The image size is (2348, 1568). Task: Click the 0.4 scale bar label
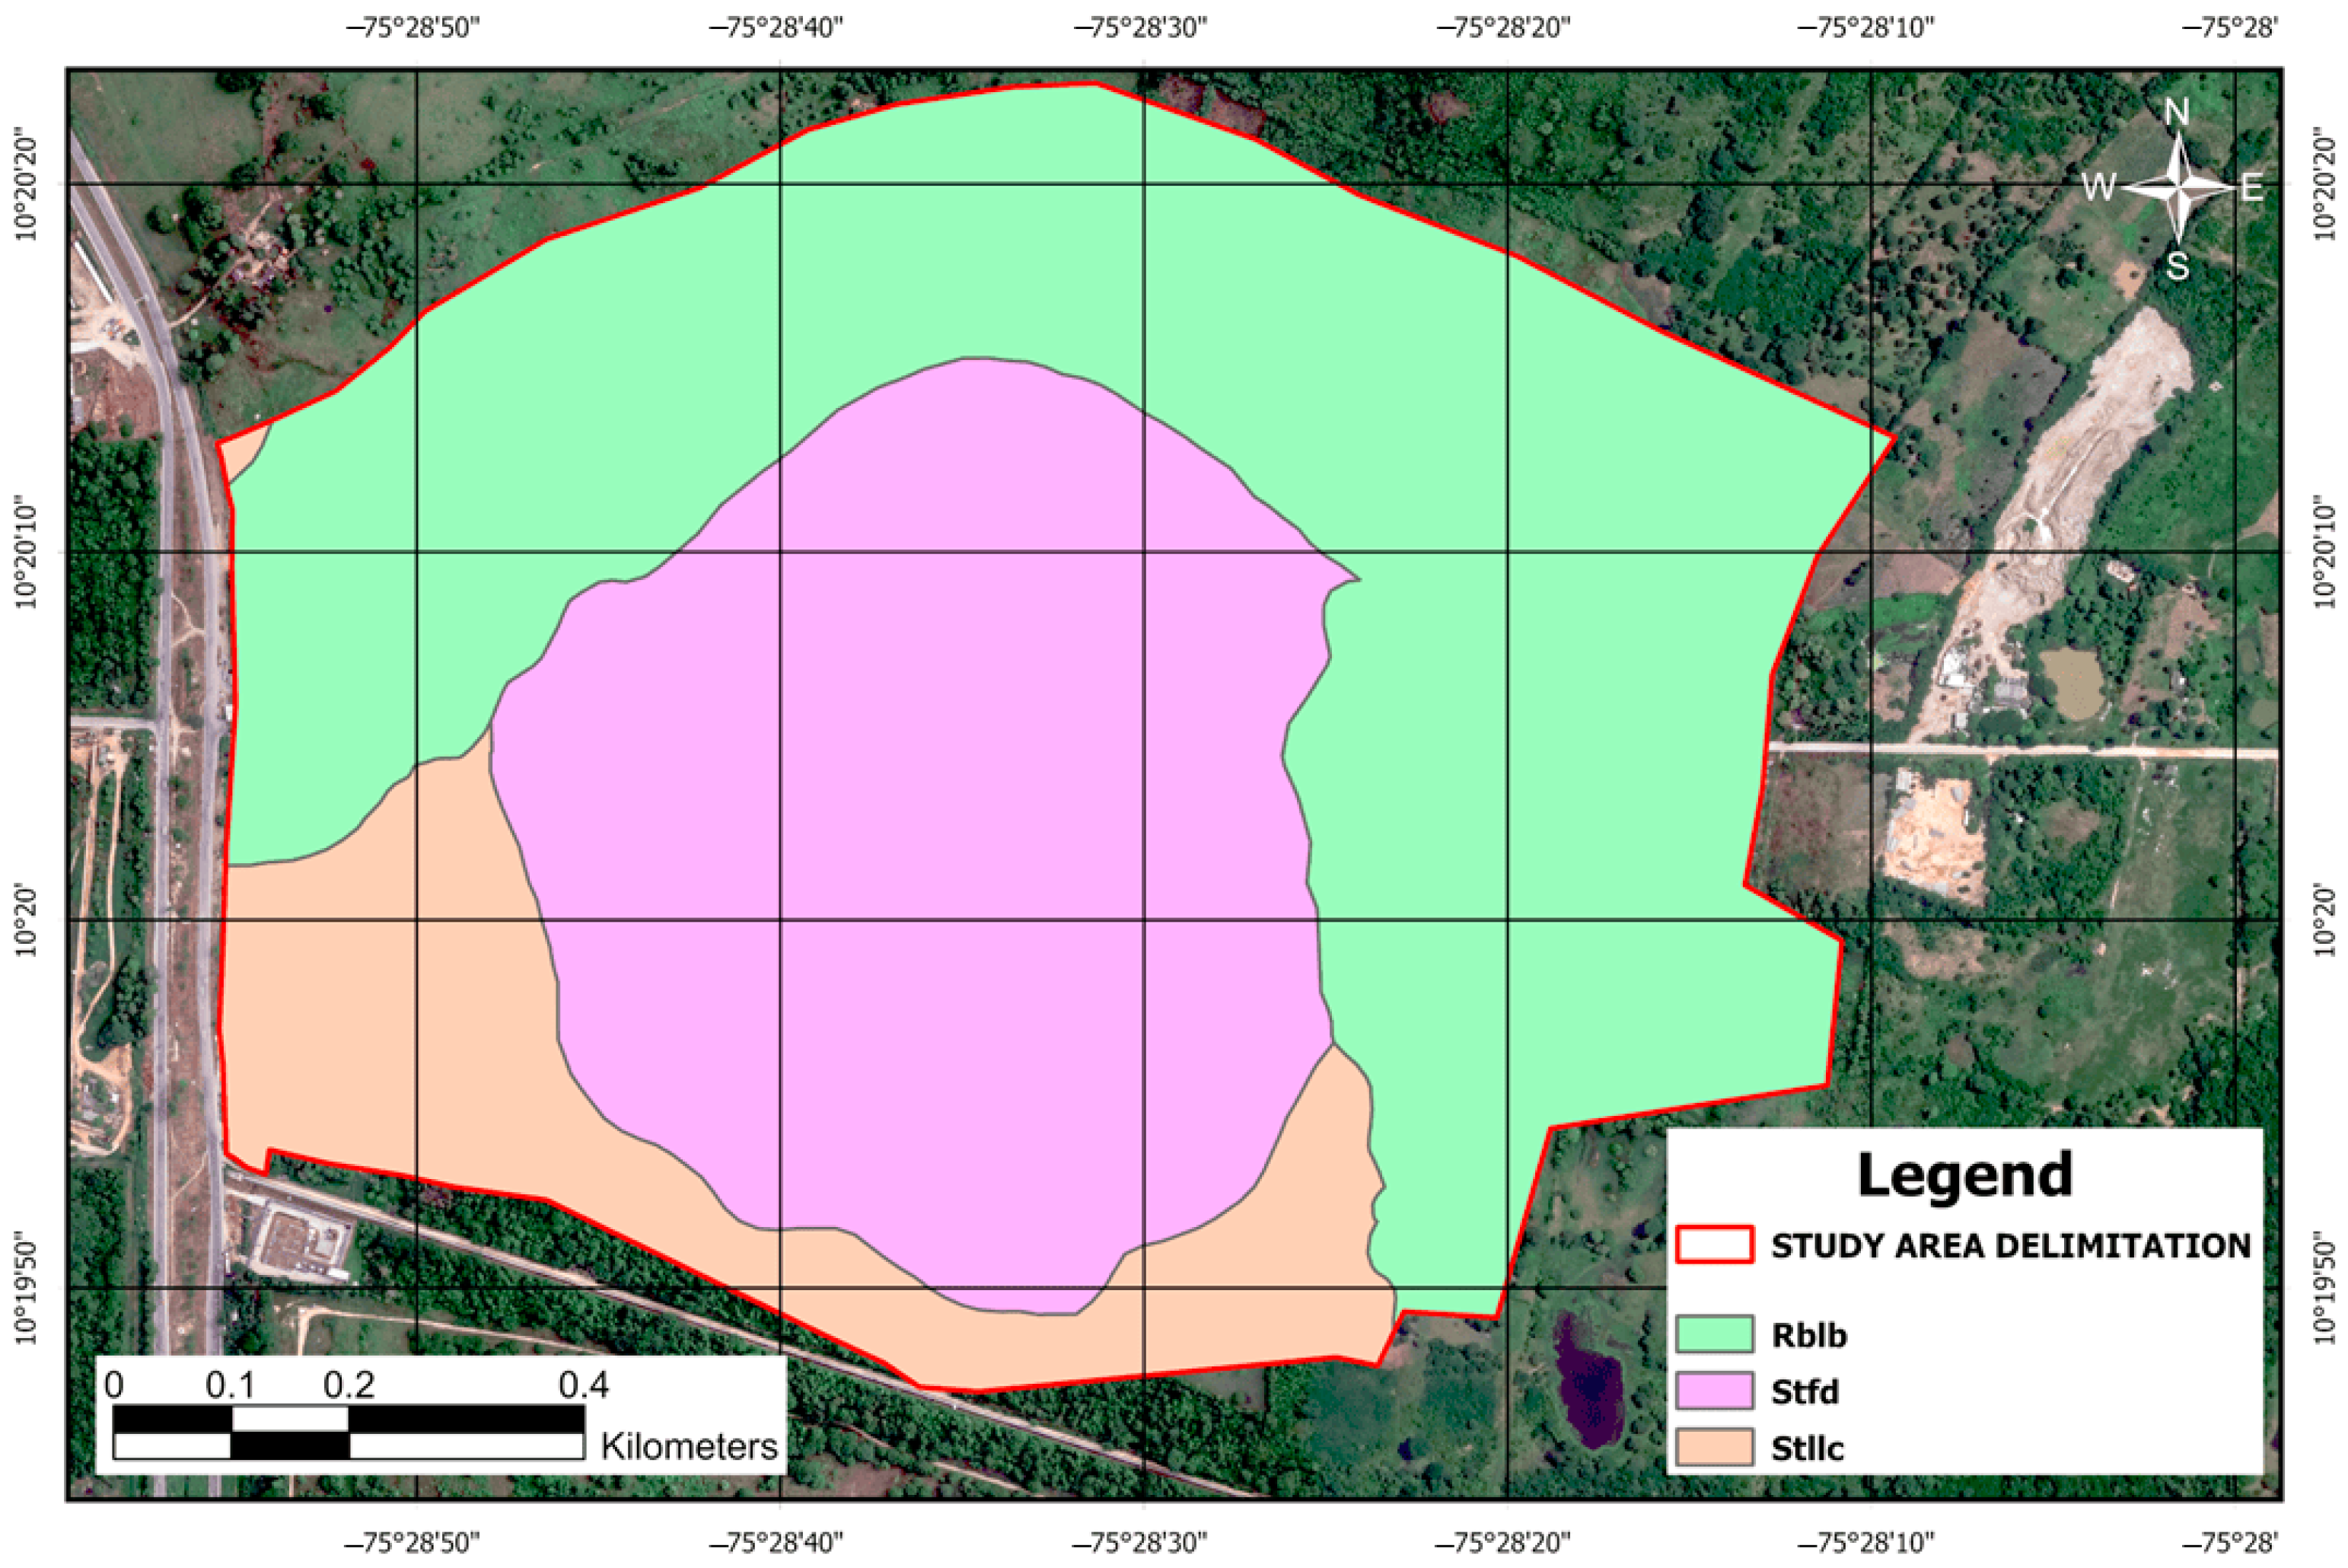583,1385
